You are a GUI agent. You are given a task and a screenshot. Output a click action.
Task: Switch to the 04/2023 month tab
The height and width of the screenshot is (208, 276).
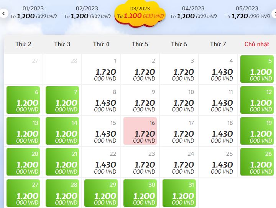coord(193,13)
